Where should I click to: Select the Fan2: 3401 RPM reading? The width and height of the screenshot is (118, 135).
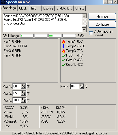click(x=15, y=46)
